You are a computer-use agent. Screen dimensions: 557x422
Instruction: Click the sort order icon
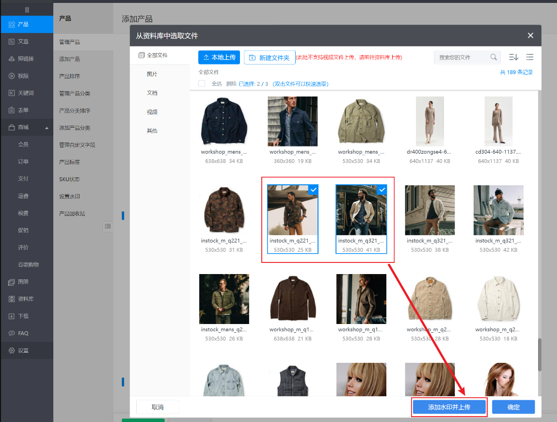tap(513, 57)
